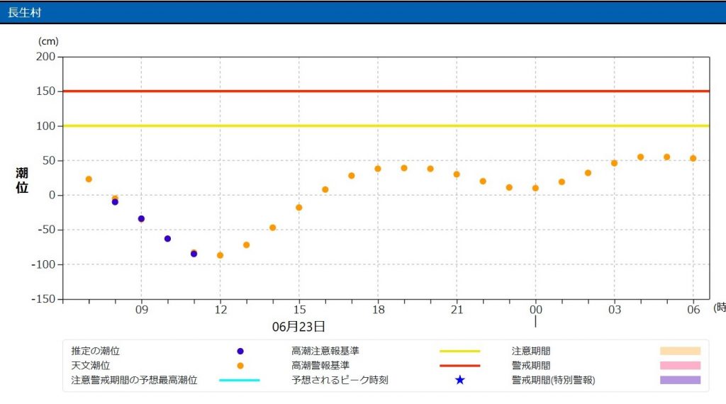Click the 09 hour x-axis label

pos(142,310)
